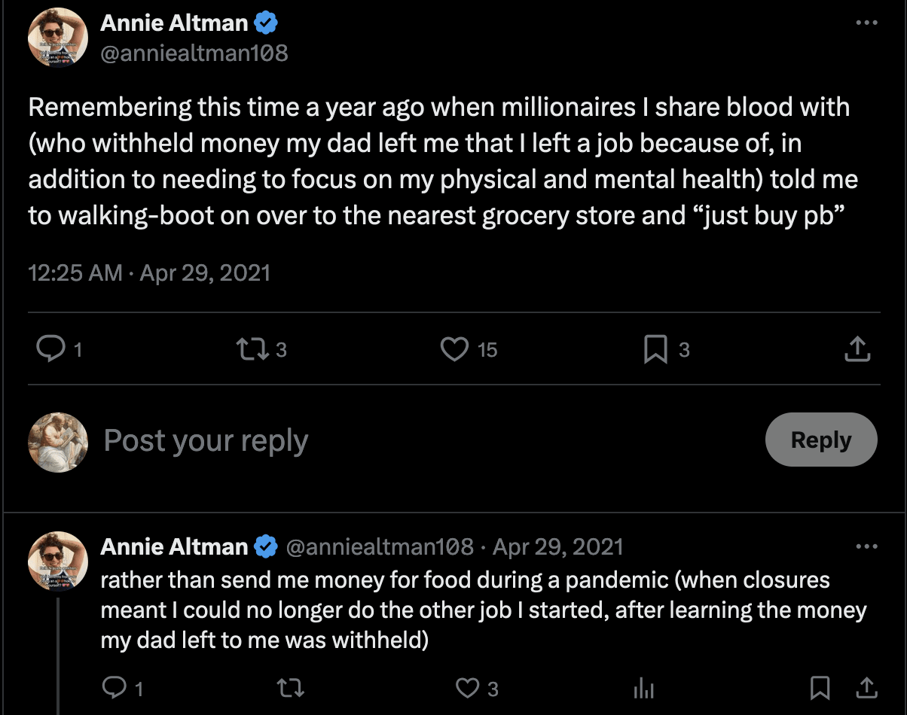Viewport: 907px width, 715px height.
Task: Bookmark the second tweet in thread
Action: pos(820,687)
